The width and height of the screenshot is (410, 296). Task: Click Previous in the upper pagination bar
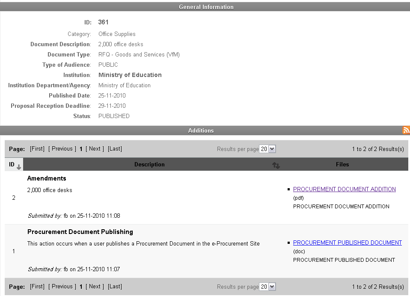(x=62, y=149)
